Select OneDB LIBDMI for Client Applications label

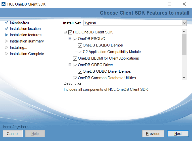(108, 58)
